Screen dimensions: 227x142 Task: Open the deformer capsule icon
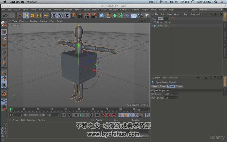(x=128, y=15)
